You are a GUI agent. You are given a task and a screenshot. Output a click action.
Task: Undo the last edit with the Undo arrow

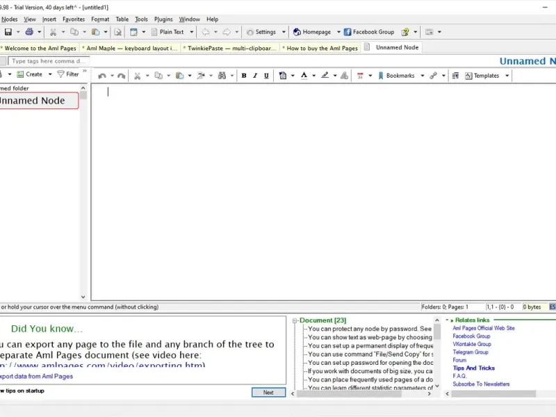(x=102, y=75)
